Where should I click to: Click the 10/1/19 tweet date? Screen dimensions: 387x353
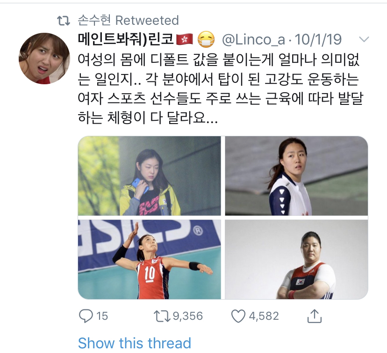(318, 39)
